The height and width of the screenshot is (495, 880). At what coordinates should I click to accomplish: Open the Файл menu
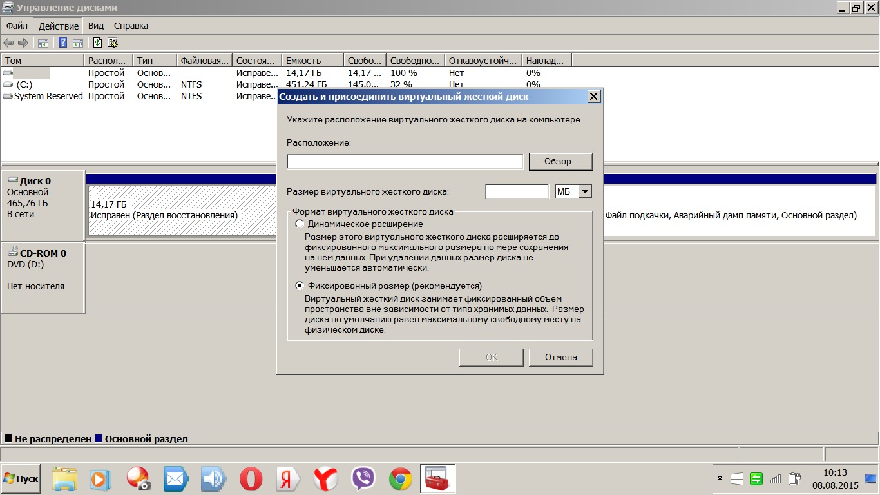pyautogui.click(x=17, y=26)
